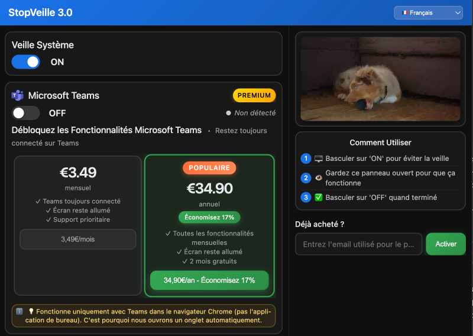
Task: Click the sleeping dog video thumbnail
Action: pyautogui.click(x=380, y=79)
